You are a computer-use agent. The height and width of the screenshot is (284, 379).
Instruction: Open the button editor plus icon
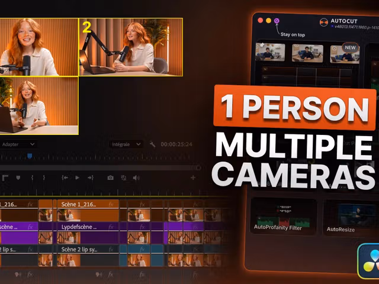(193, 178)
